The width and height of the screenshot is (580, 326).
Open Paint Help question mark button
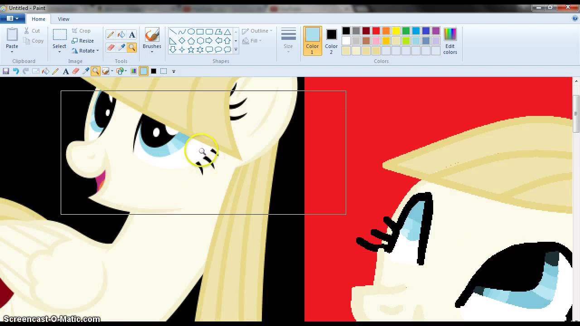point(575,19)
